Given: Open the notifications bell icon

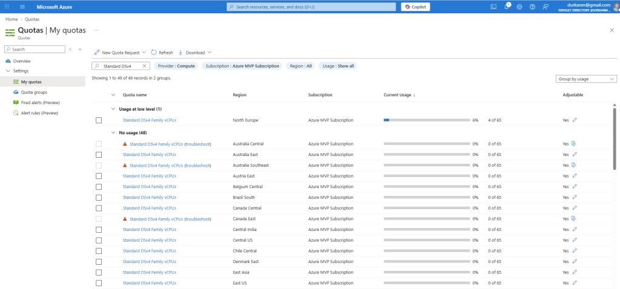Looking at the screenshot, I should (507, 7).
